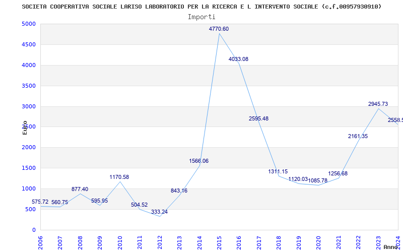Click the 4000 y-axis tick label
Screen dimensions: 403x252
(x=29, y=65)
